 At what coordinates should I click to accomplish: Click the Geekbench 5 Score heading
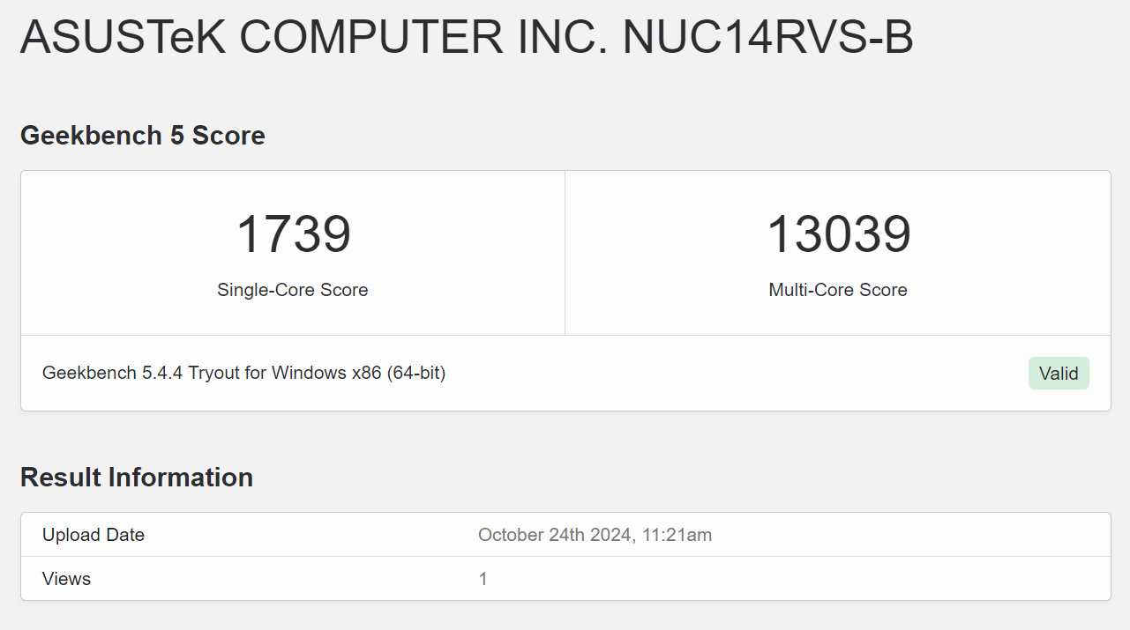tap(143, 136)
